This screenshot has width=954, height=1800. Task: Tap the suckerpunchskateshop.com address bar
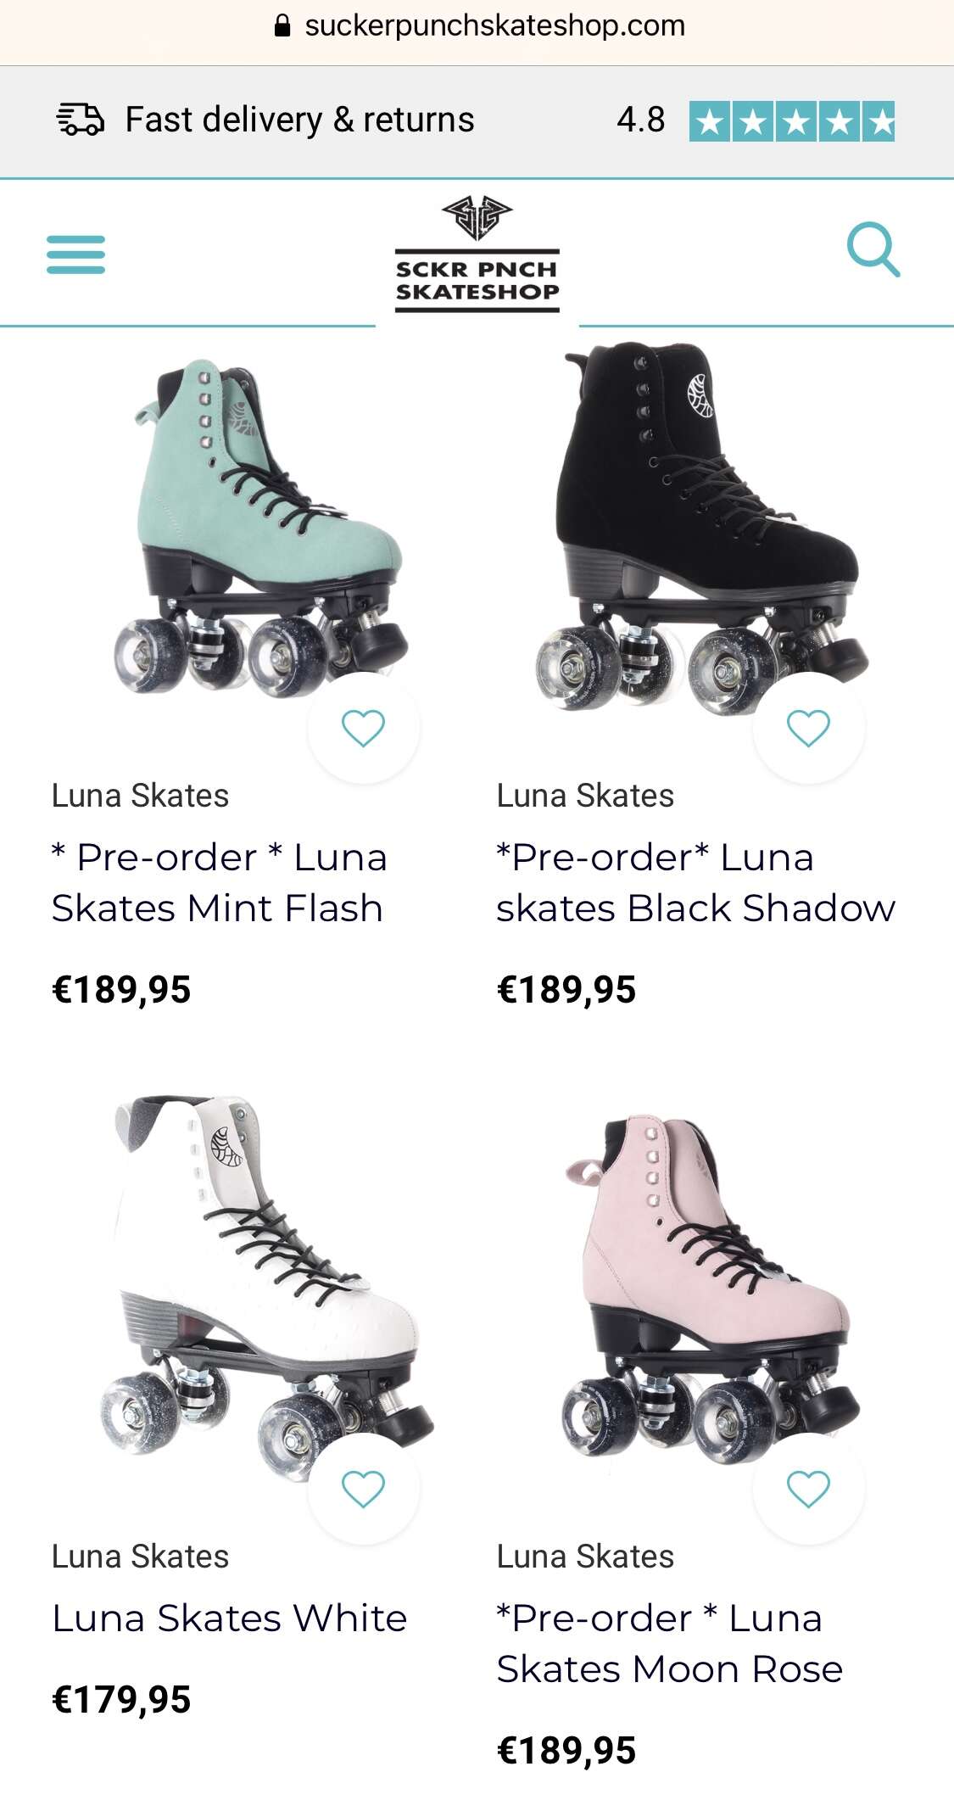click(477, 26)
